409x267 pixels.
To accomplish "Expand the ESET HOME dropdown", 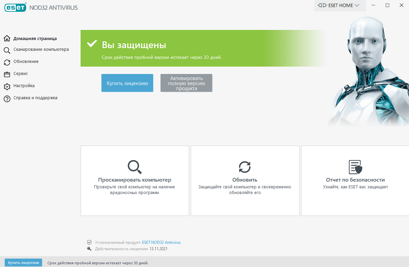I will (x=340, y=6).
